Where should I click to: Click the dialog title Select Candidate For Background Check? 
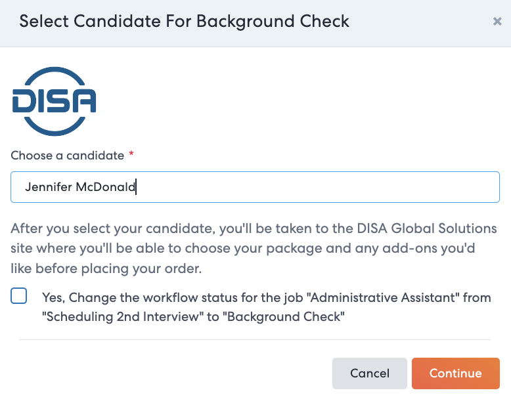(184, 22)
